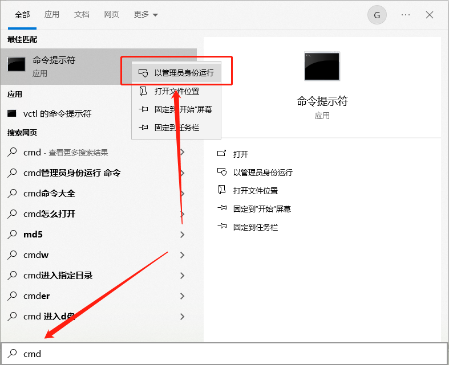
Task: Click the search icon beside cmd命令大全
Action: pos(12,193)
